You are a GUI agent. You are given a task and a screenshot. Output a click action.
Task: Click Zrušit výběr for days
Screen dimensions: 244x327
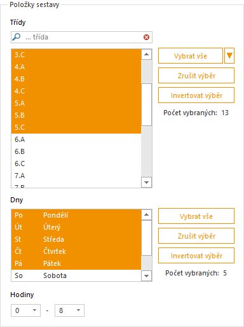tap(196, 236)
